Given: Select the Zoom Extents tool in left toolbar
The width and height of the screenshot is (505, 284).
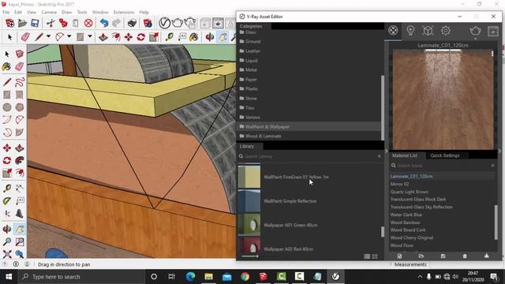Looking at the screenshot, I should click(x=7, y=254).
